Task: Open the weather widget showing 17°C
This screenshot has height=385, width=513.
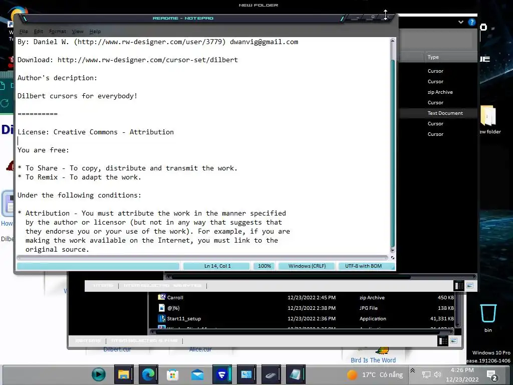Action: tap(375, 375)
